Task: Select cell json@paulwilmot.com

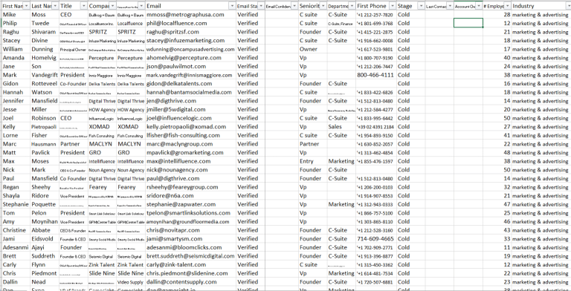Action: point(191,66)
